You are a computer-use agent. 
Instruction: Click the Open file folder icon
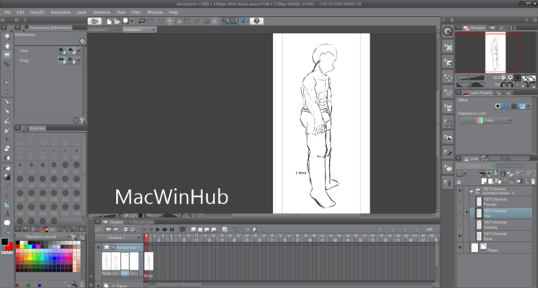point(117,22)
